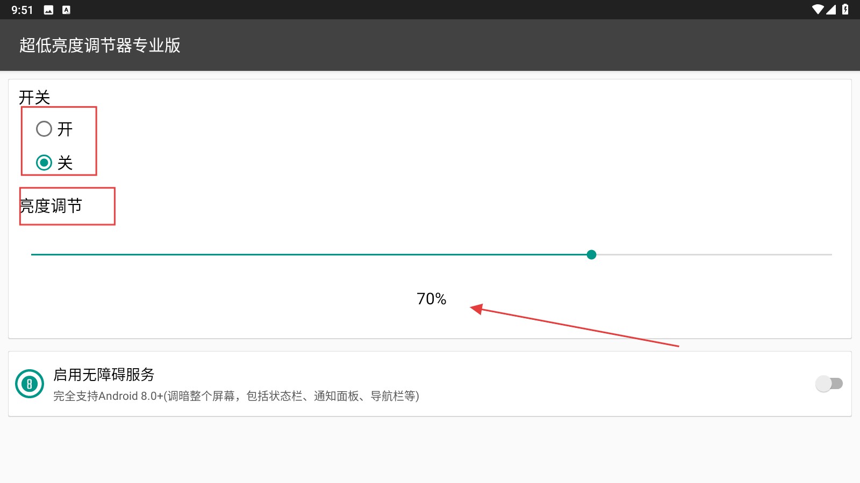Click the 开关 section heading
This screenshot has height=483, width=860.
point(34,97)
